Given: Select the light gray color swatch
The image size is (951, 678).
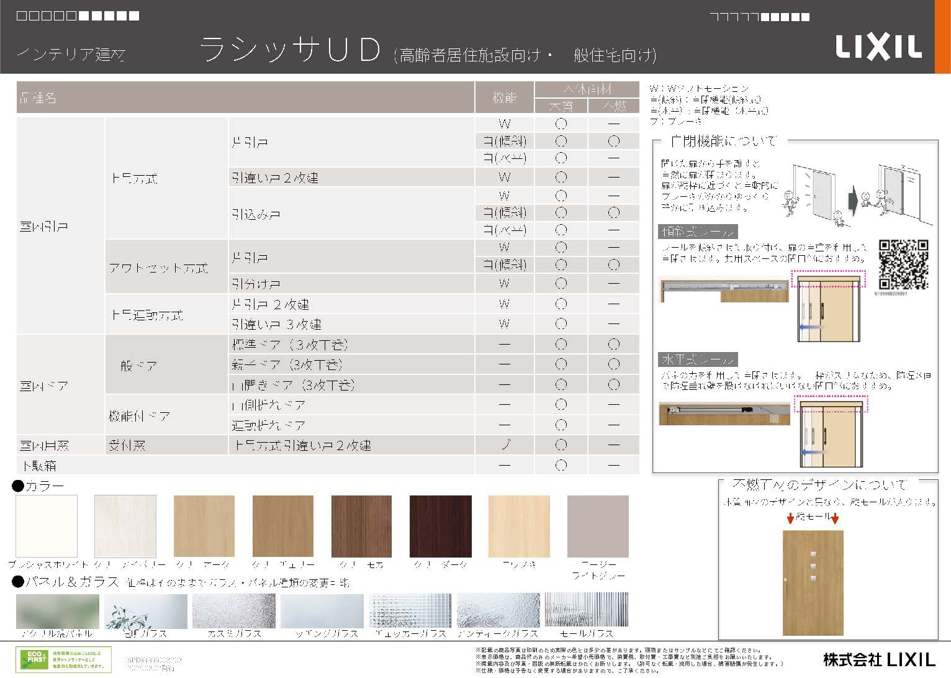Looking at the screenshot, I should (598, 526).
